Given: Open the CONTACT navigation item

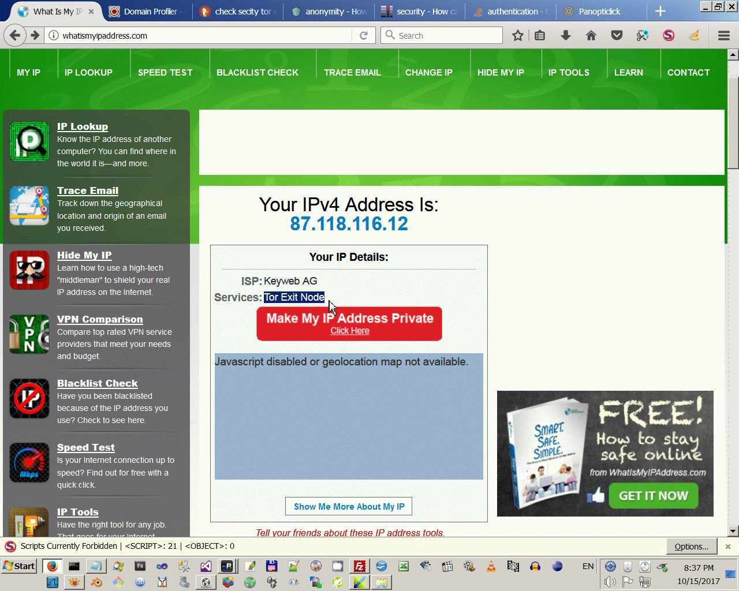Looking at the screenshot, I should tap(689, 73).
